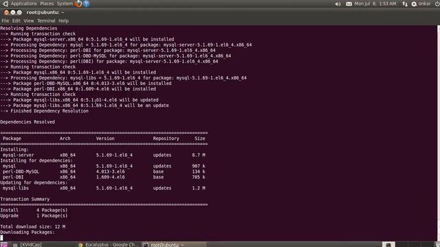Open the terminal Help menu
Viewport: 440px width, 247px height.
[63, 21]
